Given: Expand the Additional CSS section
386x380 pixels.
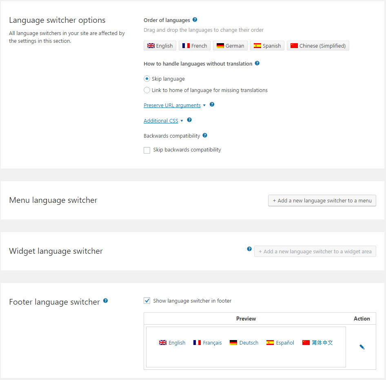Looking at the screenshot, I should (160, 120).
